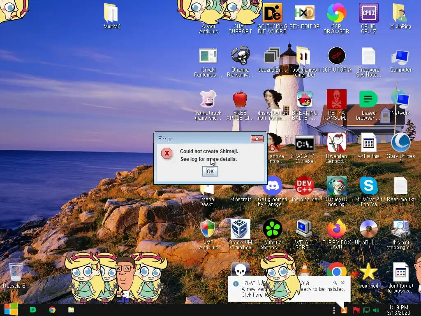The width and height of the screenshot is (421, 316).
Task: Click the Hank Hill shimeji character
Action: point(125,279)
